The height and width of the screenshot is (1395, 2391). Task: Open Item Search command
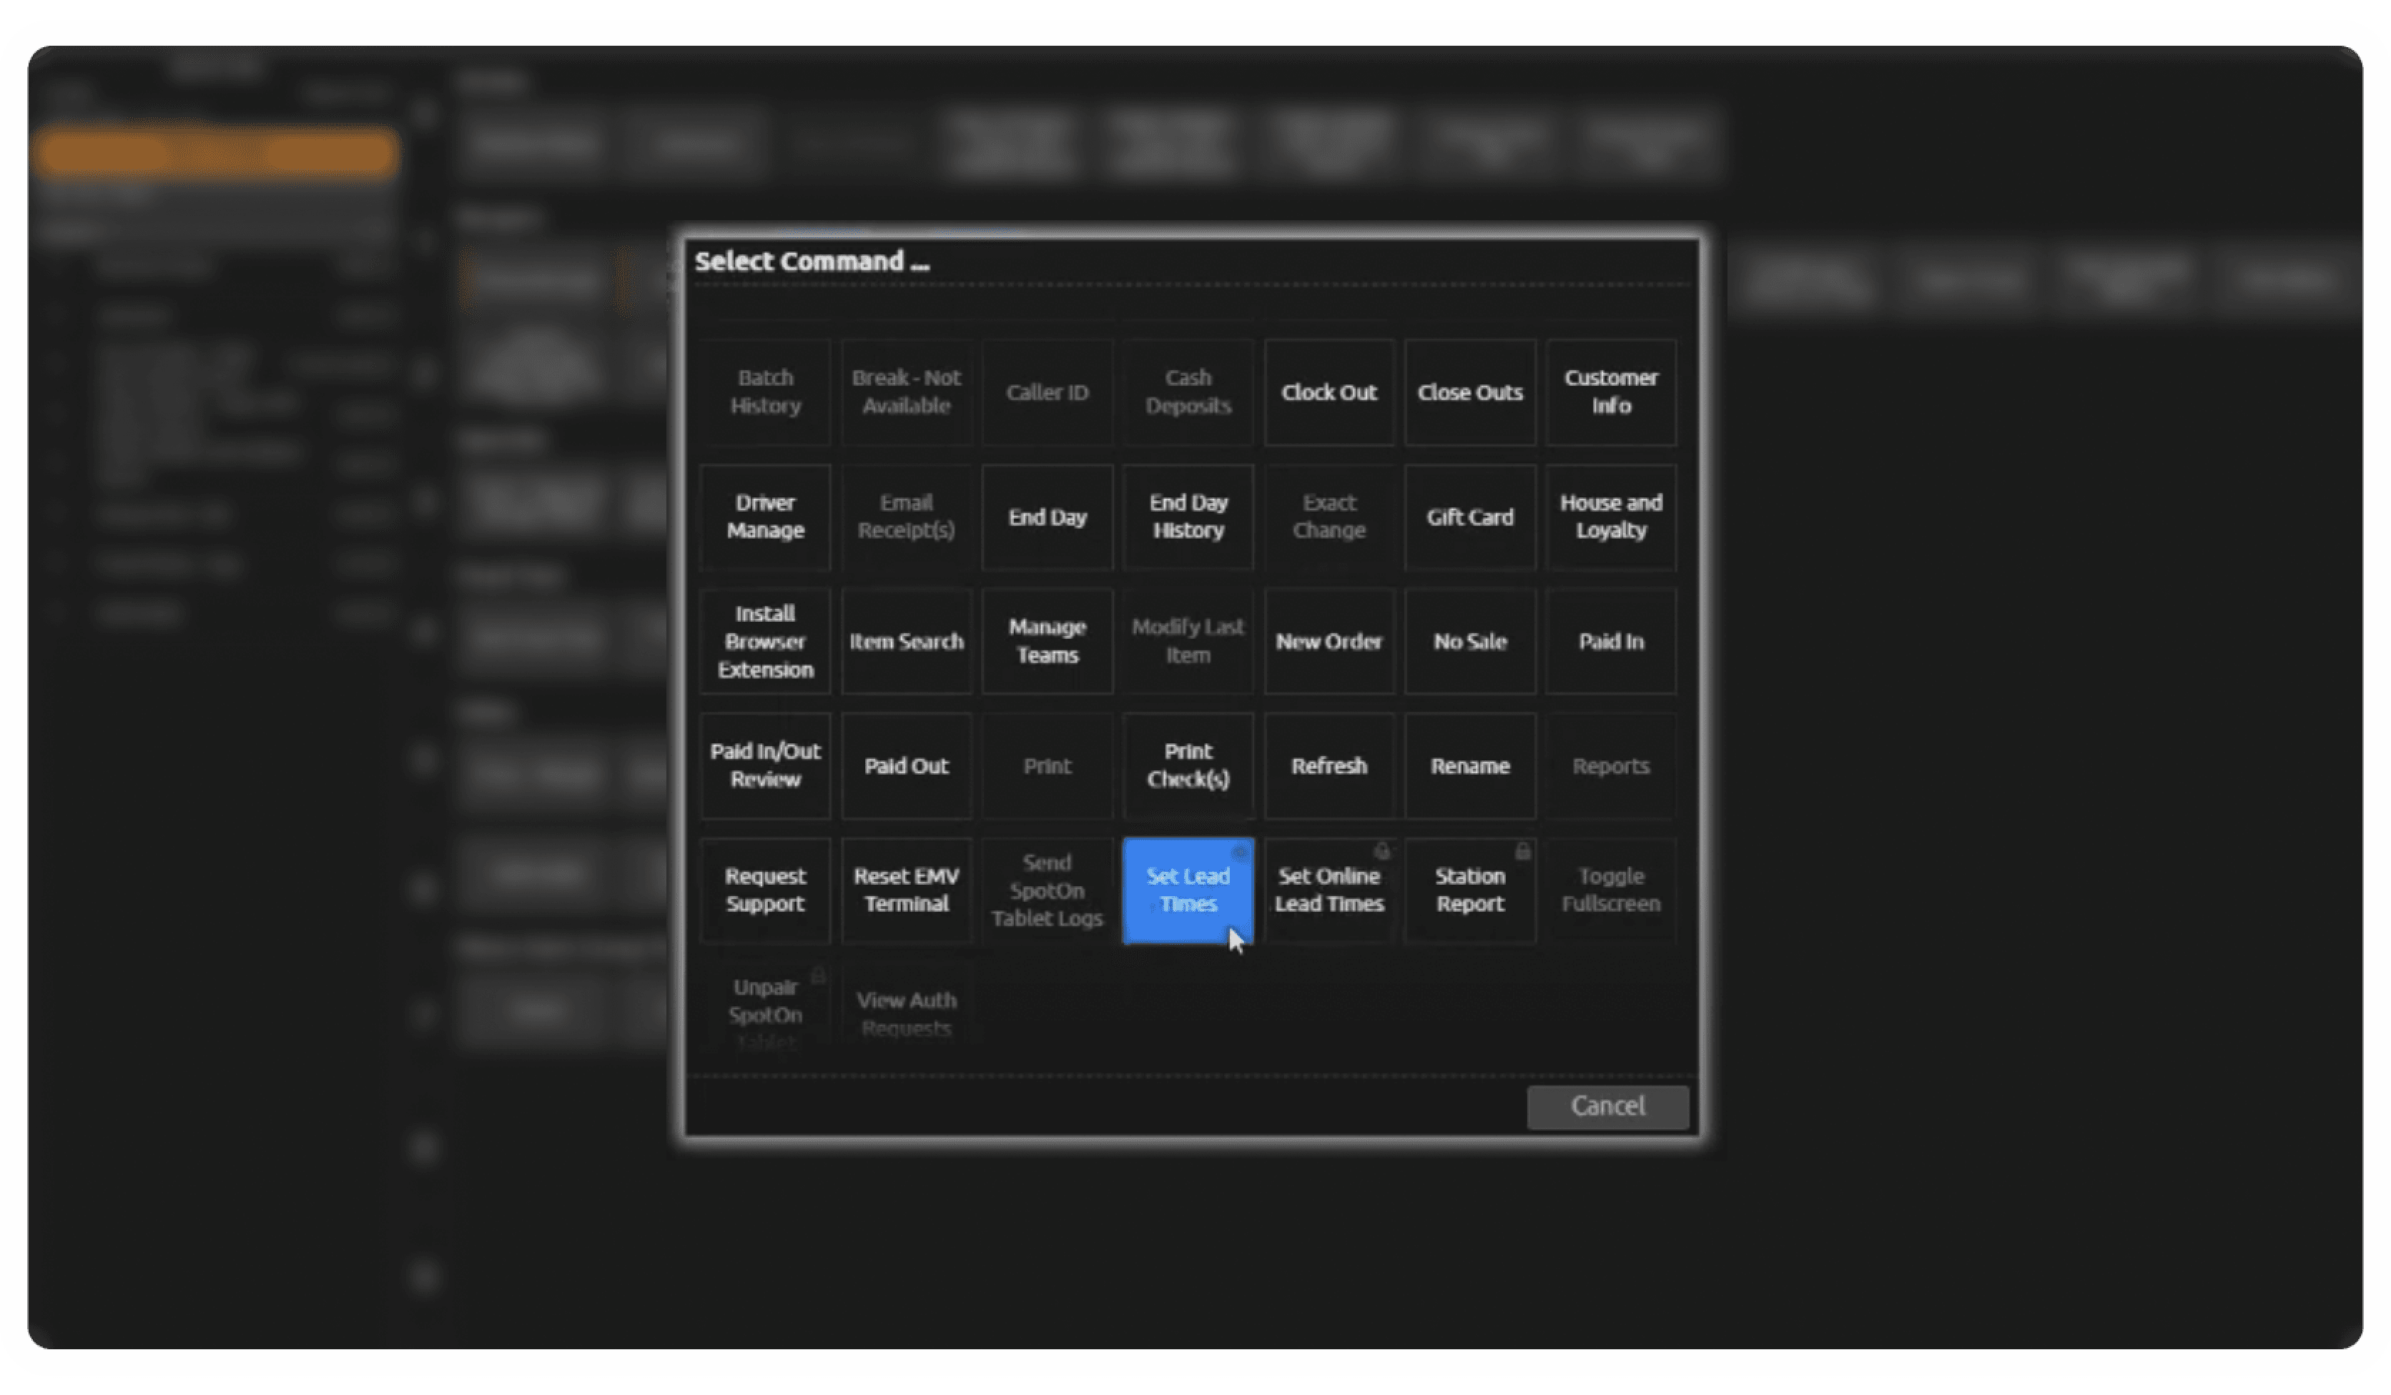point(906,641)
